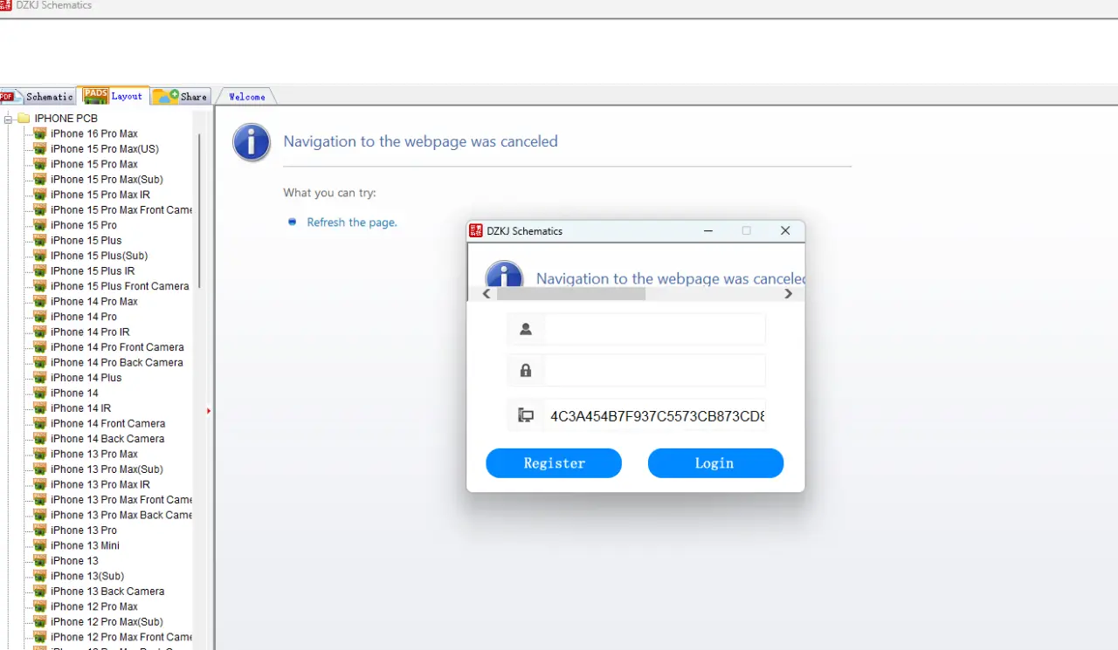Click the iPhone 14 Pro Max board icon
Viewport: 1118px width, 650px height.
pos(39,302)
